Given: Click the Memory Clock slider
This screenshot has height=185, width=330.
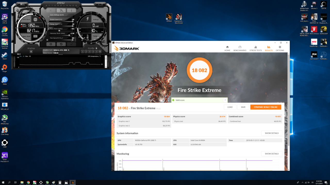Looking at the screenshot, I should point(61,35).
